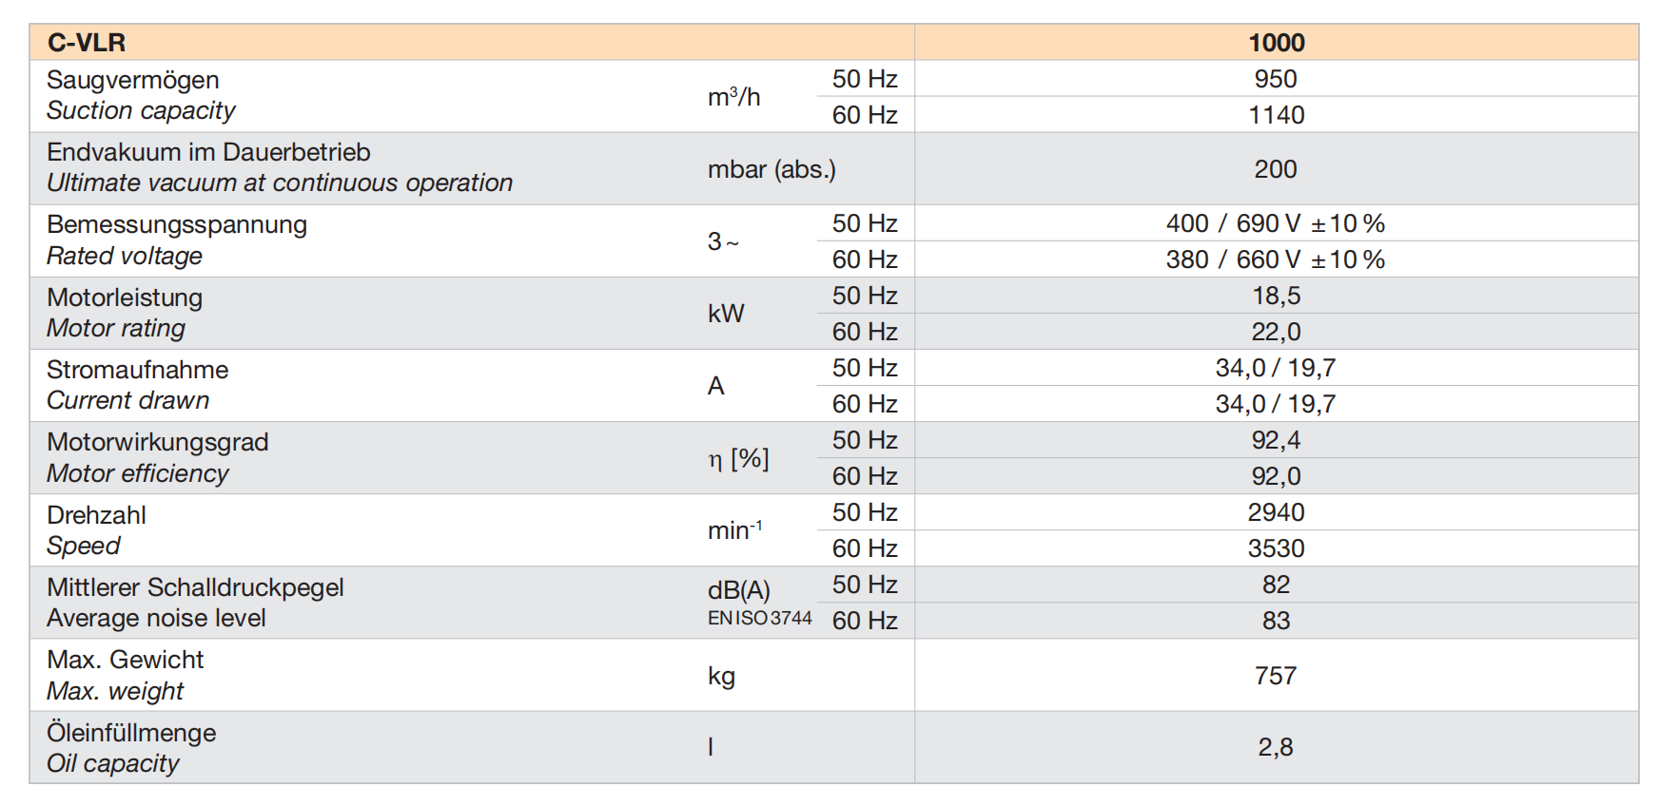Click the C-VLR table header

pyautogui.click(x=87, y=43)
